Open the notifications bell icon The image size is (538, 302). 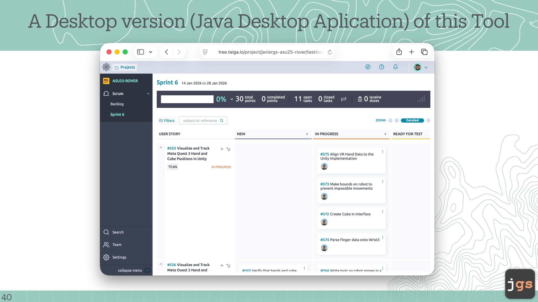tap(395, 67)
